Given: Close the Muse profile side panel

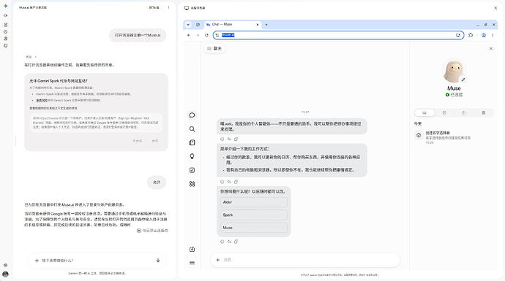Looking at the screenshot, I should coord(491,48).
